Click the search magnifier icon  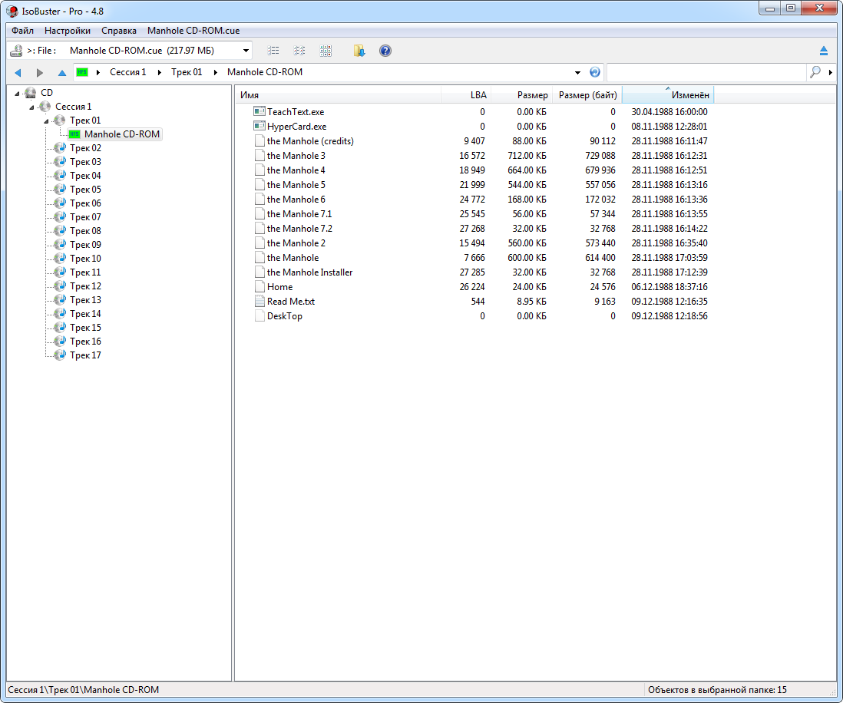815,71
